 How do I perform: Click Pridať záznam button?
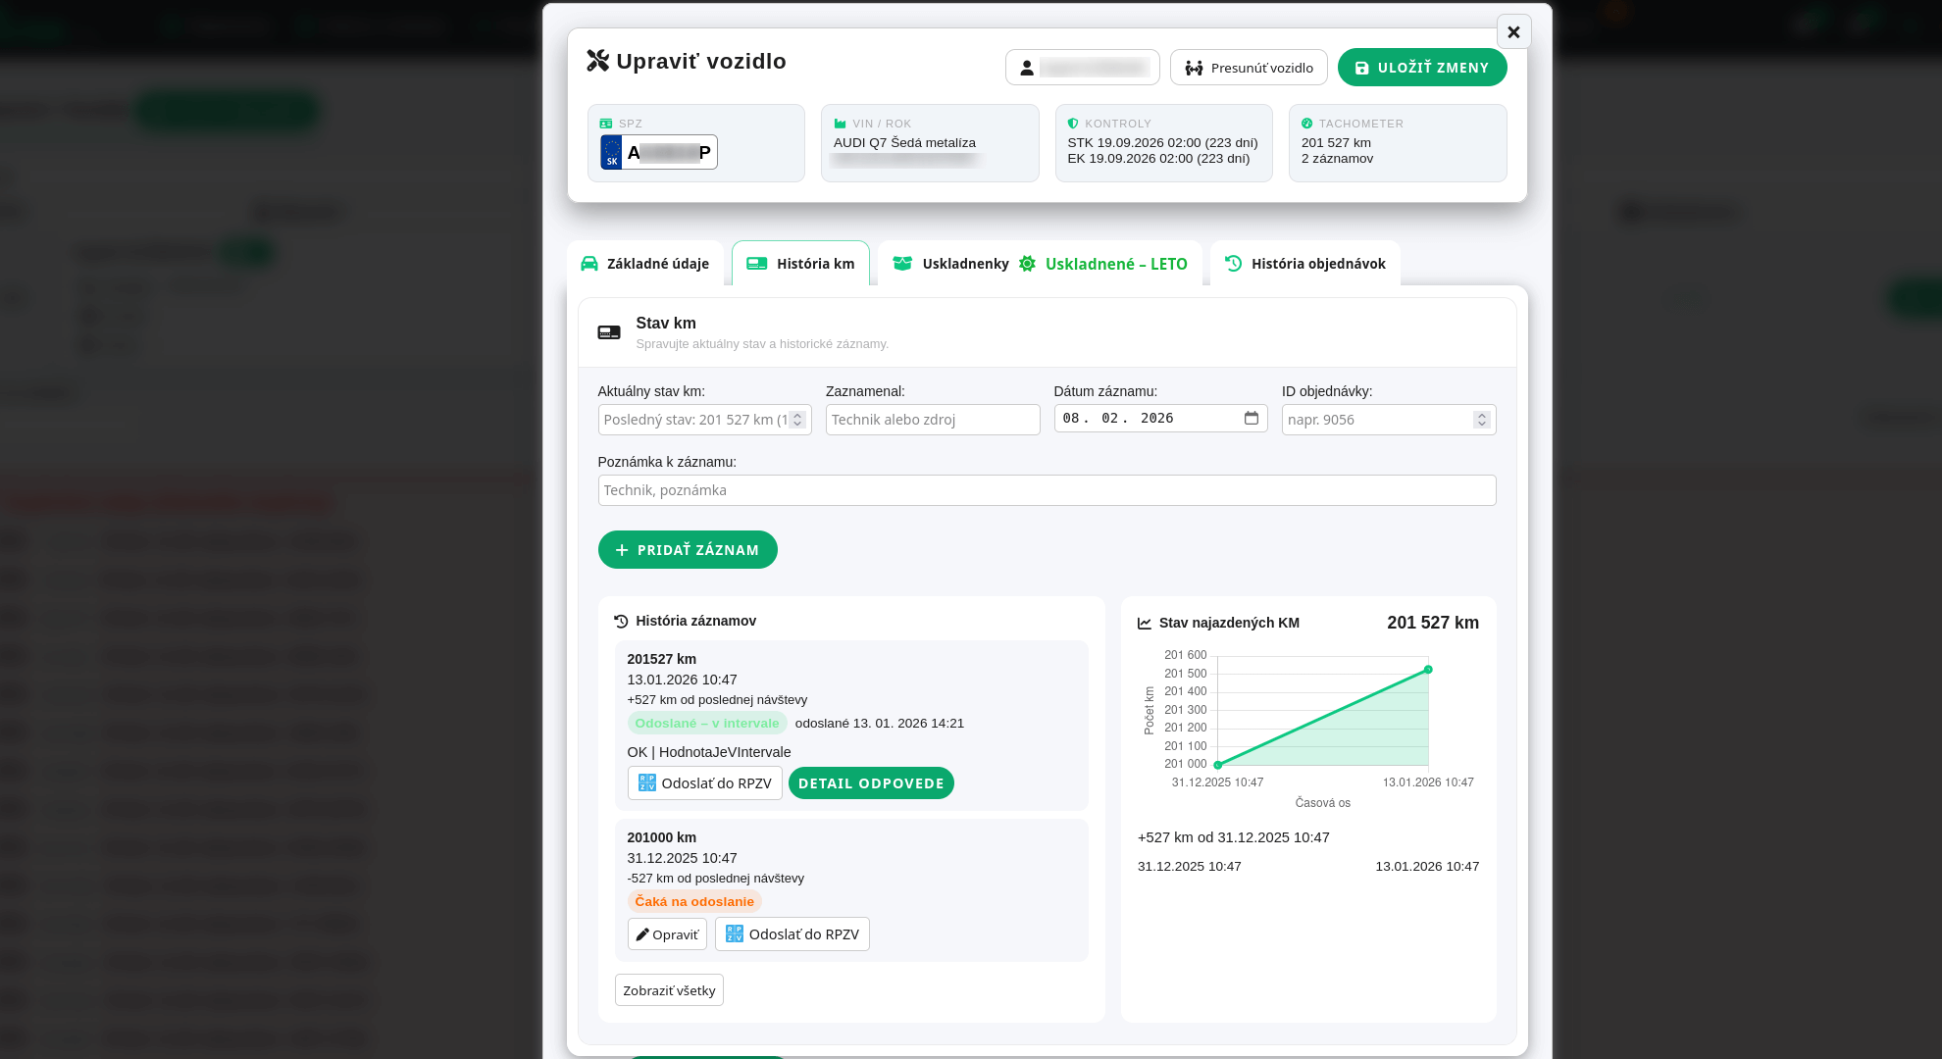coord(688,550)
